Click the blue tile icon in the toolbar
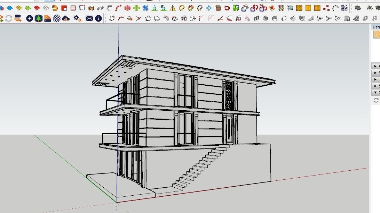The image size is (380, 213). click(10, 8)
